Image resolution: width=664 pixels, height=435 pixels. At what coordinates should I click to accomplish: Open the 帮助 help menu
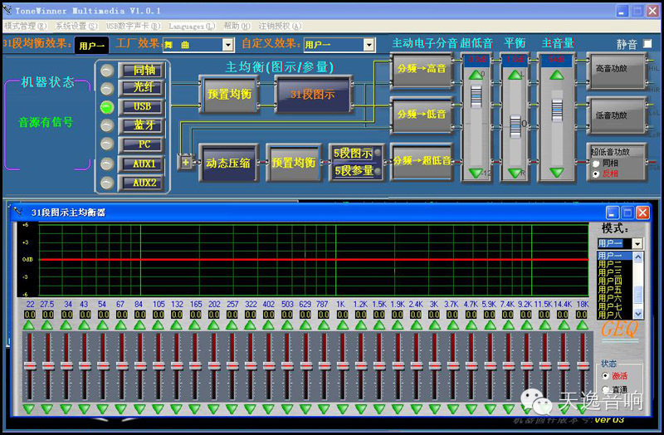[237, 27]
